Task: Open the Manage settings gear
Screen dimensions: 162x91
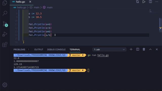Action: pyautogui.click(x=5, y=85)
